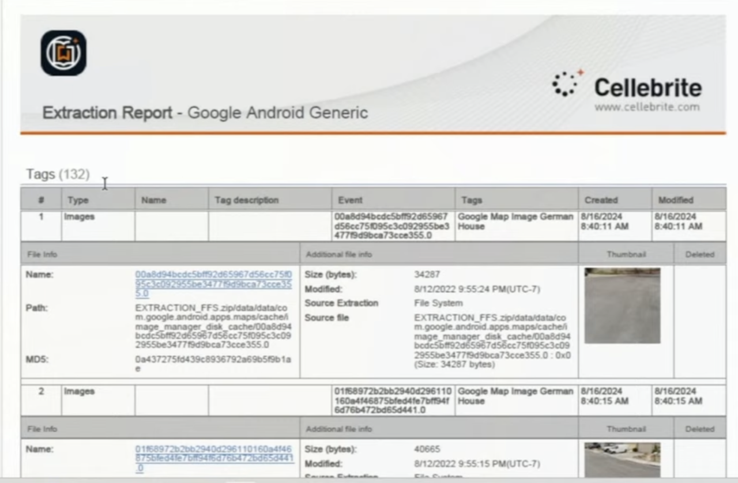The width and height of the screenshot is (738, 483).
Task: Click the Type column header
Action: coord(78,199)
